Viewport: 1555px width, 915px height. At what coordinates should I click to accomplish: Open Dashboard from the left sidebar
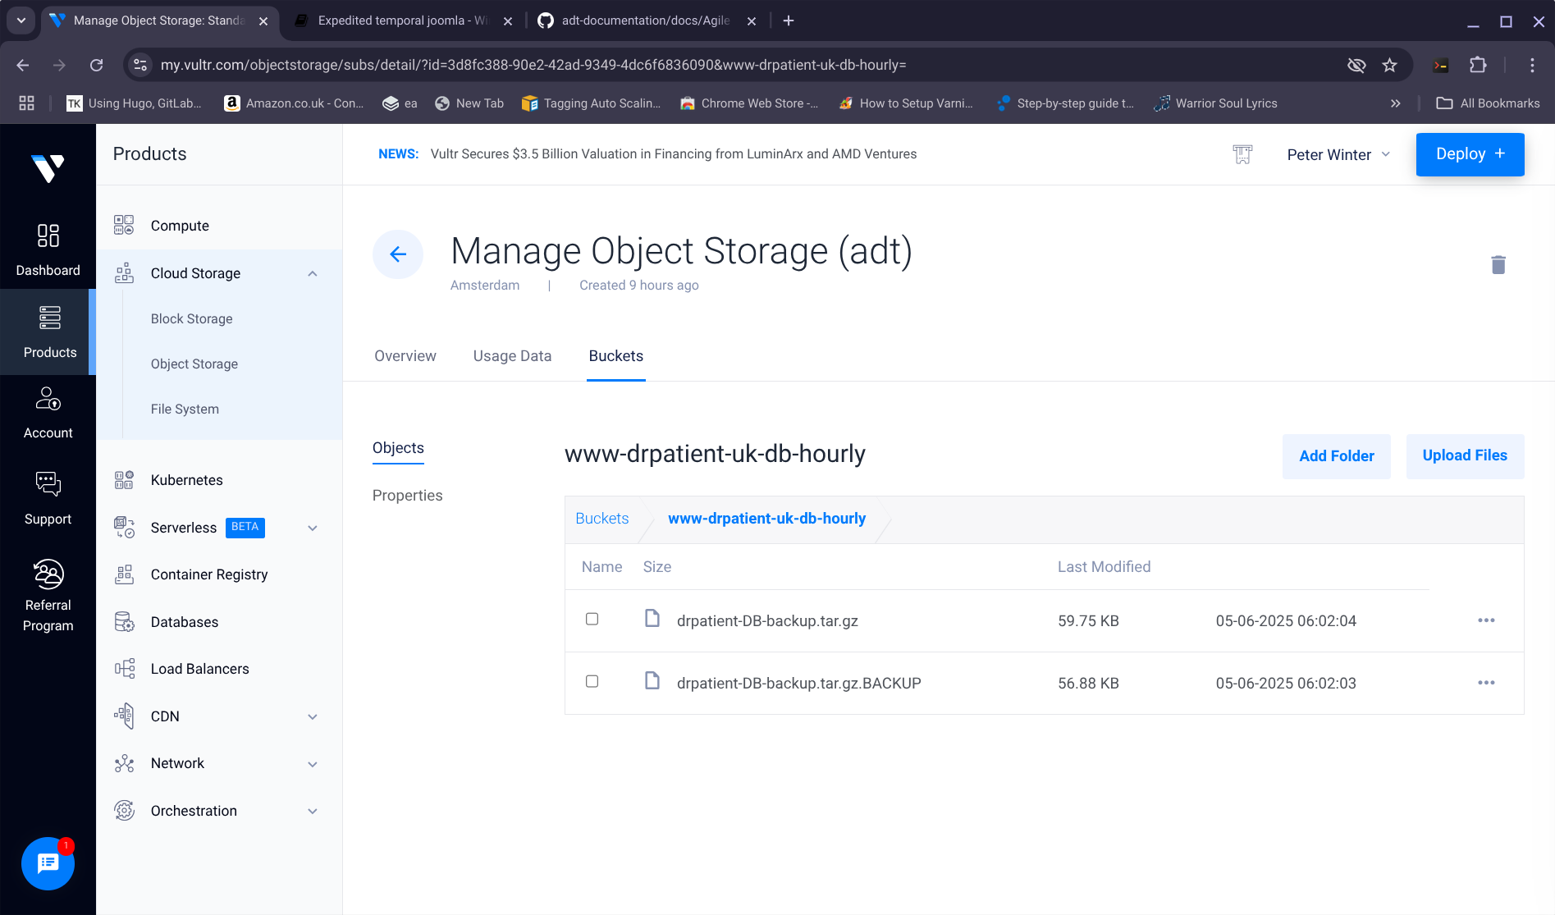point(48,249)
